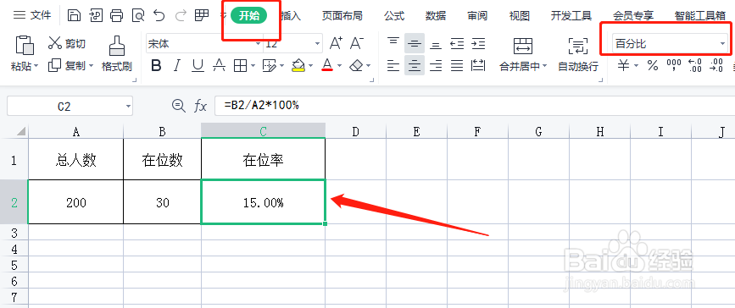Screen dimensions: 735x308
Task: Toggle bold formatting
Action: (156, 65)
